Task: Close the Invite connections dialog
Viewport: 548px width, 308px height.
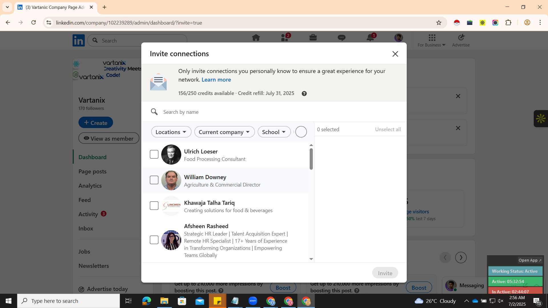Action: (395, 54)
